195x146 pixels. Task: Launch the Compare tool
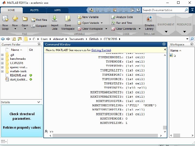pyautogui.click(x=39, y=26)
